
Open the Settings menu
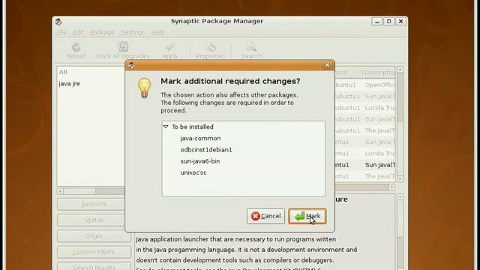(133, 32)
